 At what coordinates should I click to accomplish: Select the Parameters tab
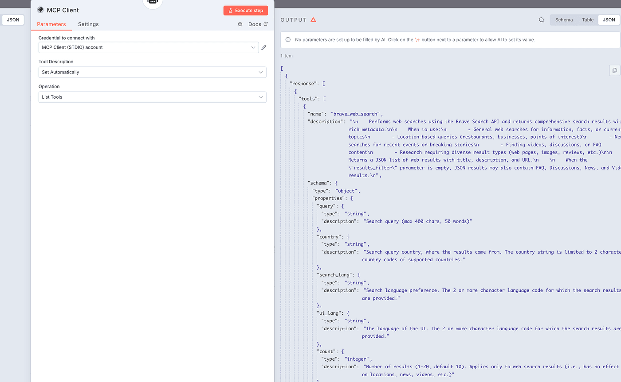pos(51,24)
